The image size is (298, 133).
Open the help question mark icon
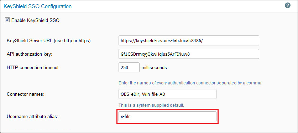click(288, 6)
